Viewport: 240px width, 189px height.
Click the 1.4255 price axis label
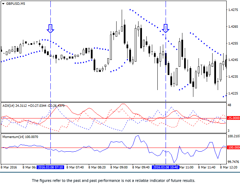[233, 43]
